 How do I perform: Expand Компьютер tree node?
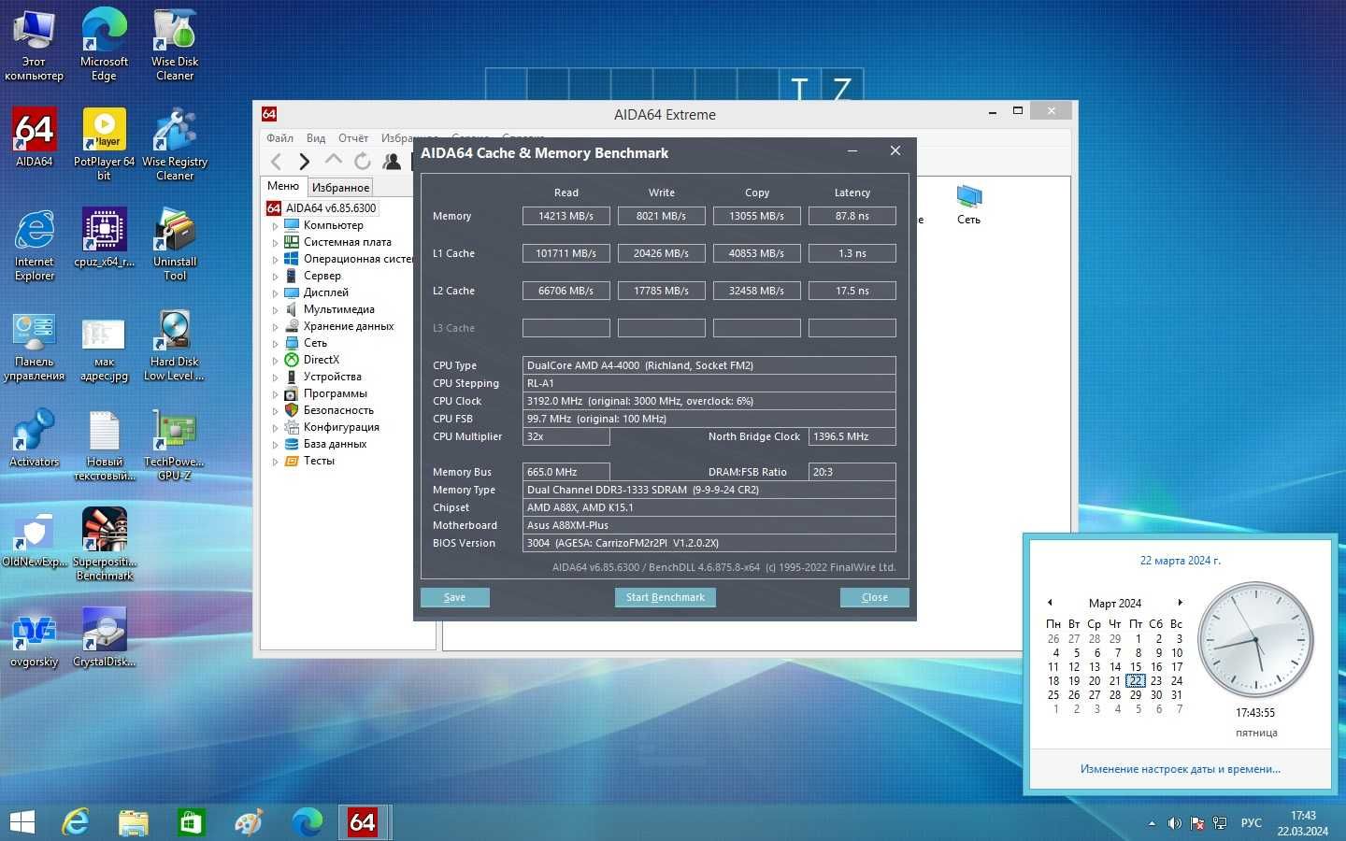275,226
